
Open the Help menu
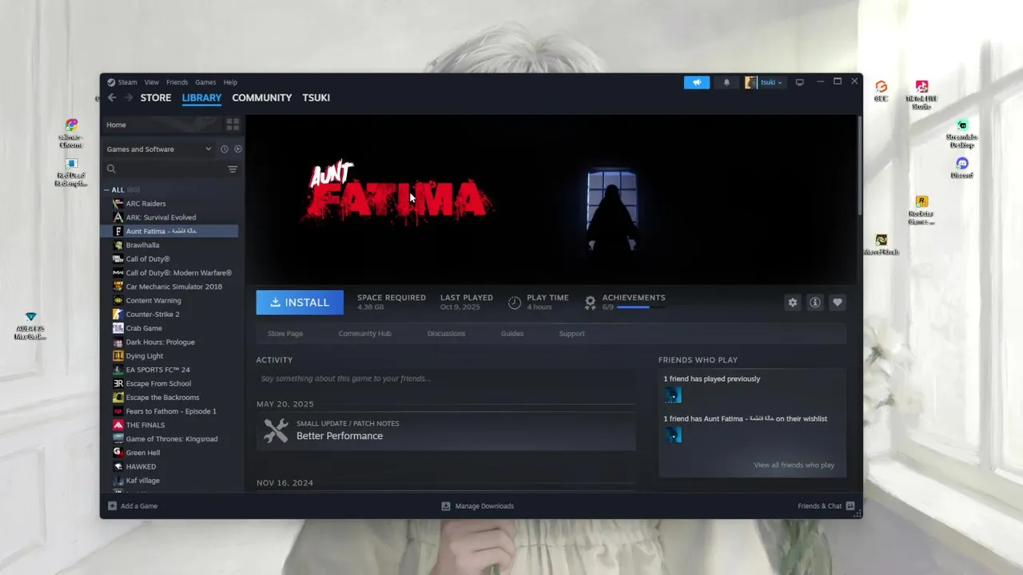[230, 82]
